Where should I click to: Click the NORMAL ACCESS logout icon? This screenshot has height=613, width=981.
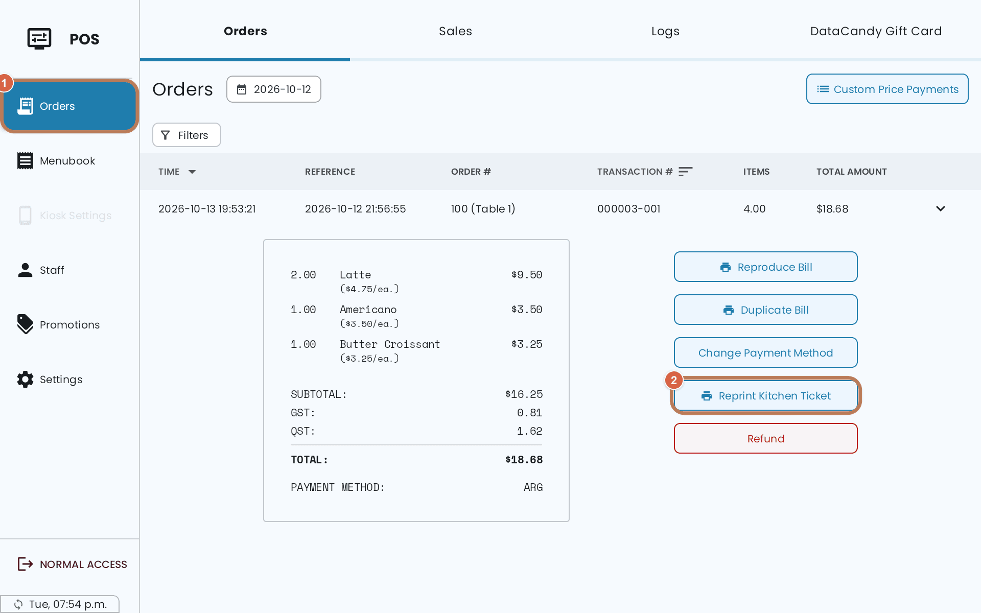(x=25, y=564)
